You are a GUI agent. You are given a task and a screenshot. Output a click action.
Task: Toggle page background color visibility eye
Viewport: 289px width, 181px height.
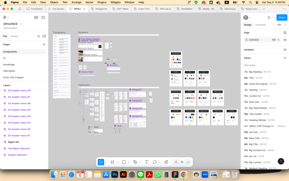[285, 40]
